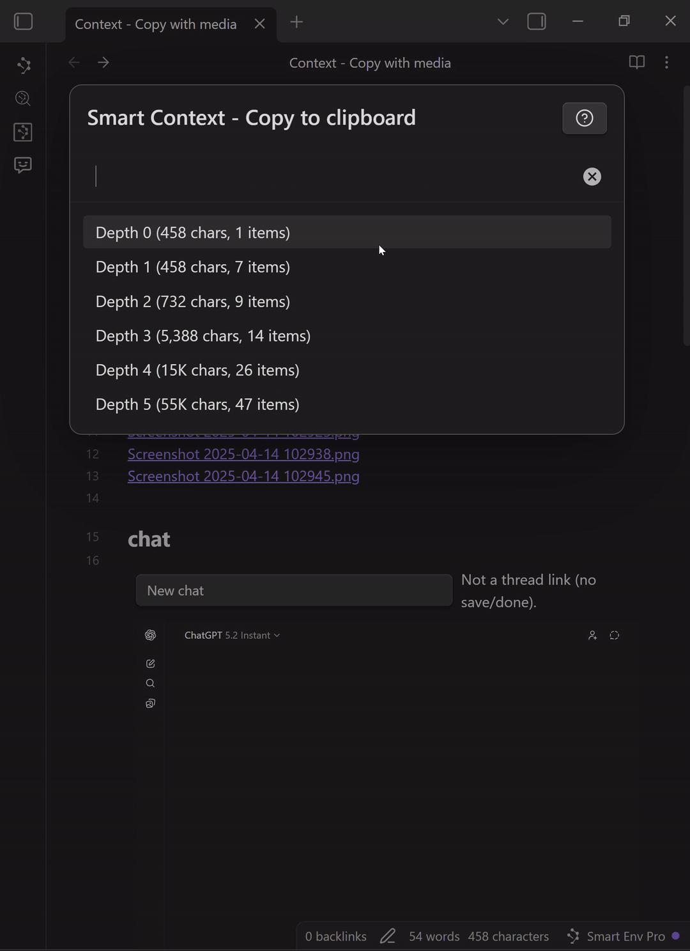Choose Depth 5 (55K chars, 47 items)
This screenshot has height=951, width=690.
pyautogui.click(x=197, y=404)
